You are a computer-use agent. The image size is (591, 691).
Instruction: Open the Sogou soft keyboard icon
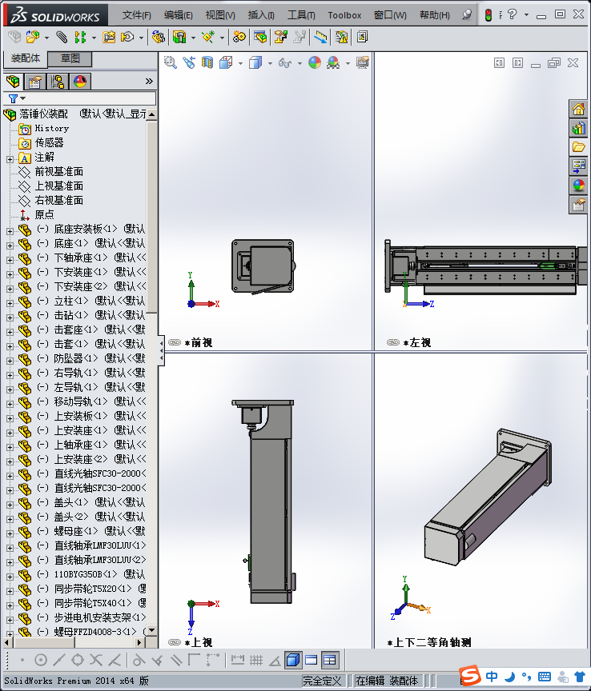tap(545, 676)
